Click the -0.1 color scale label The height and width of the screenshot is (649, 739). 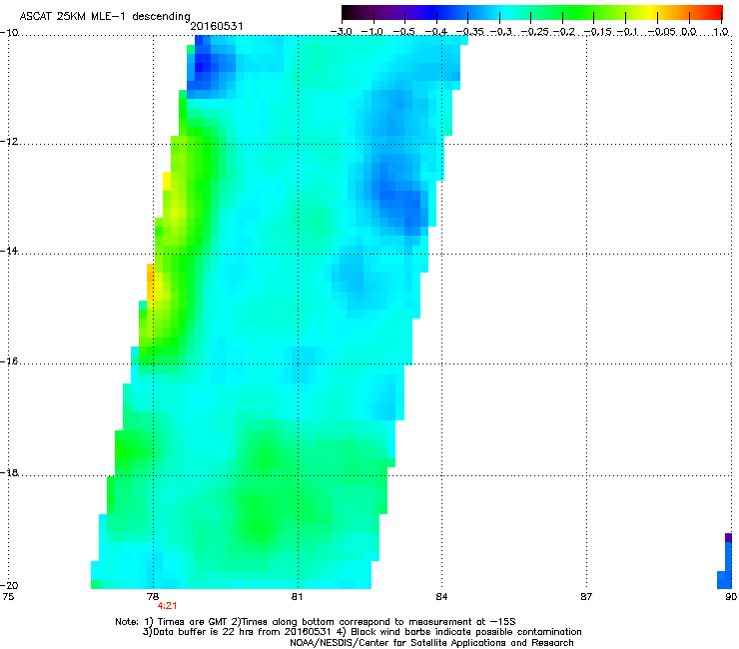pyautogui.click(x=627, y=32)
